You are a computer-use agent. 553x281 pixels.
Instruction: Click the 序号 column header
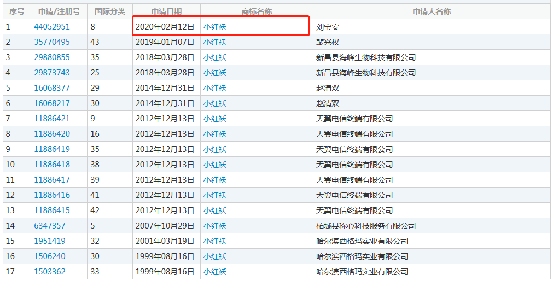click(17, 11)
